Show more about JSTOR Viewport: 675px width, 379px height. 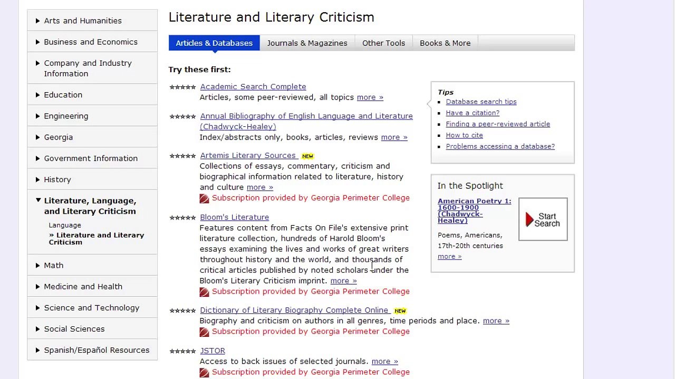pos(384,361)
